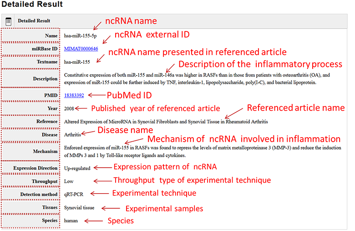Open PubMed link 18383392

click(74, 95)
